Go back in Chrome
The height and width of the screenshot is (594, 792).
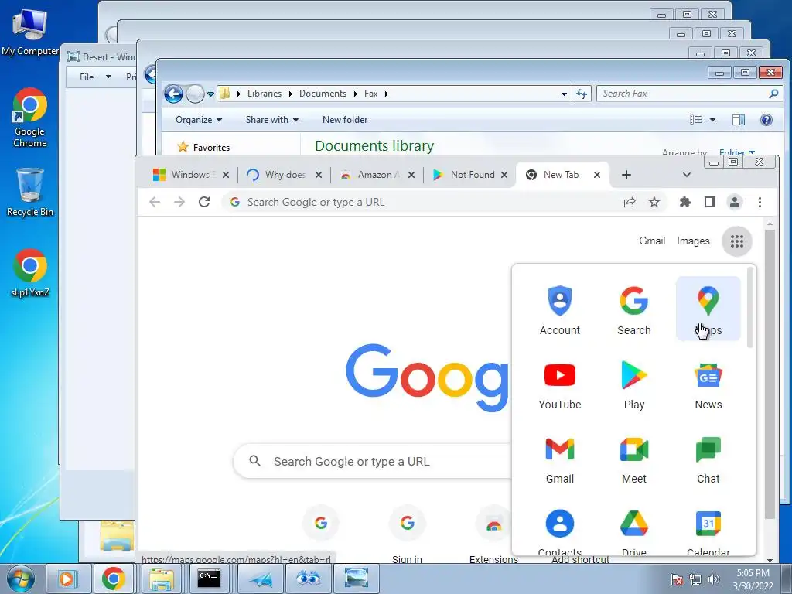(x=155, y=202)
